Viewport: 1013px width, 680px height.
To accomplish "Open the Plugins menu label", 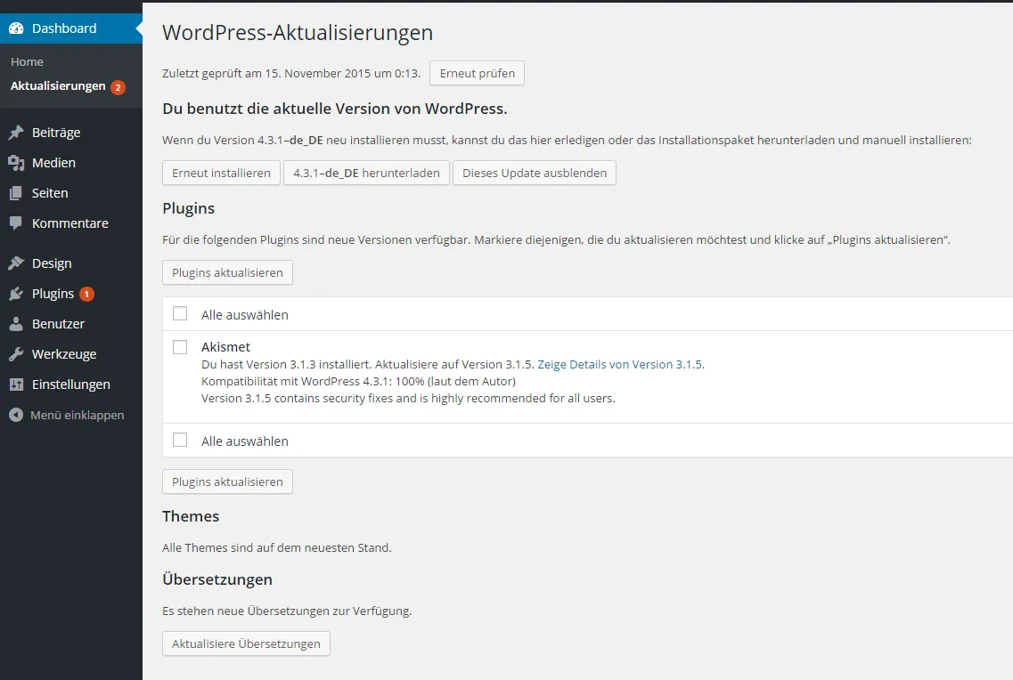I will 53,294.
